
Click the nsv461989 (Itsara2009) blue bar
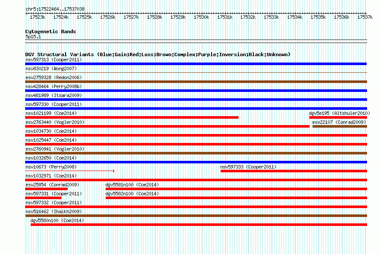click(196, 100)
